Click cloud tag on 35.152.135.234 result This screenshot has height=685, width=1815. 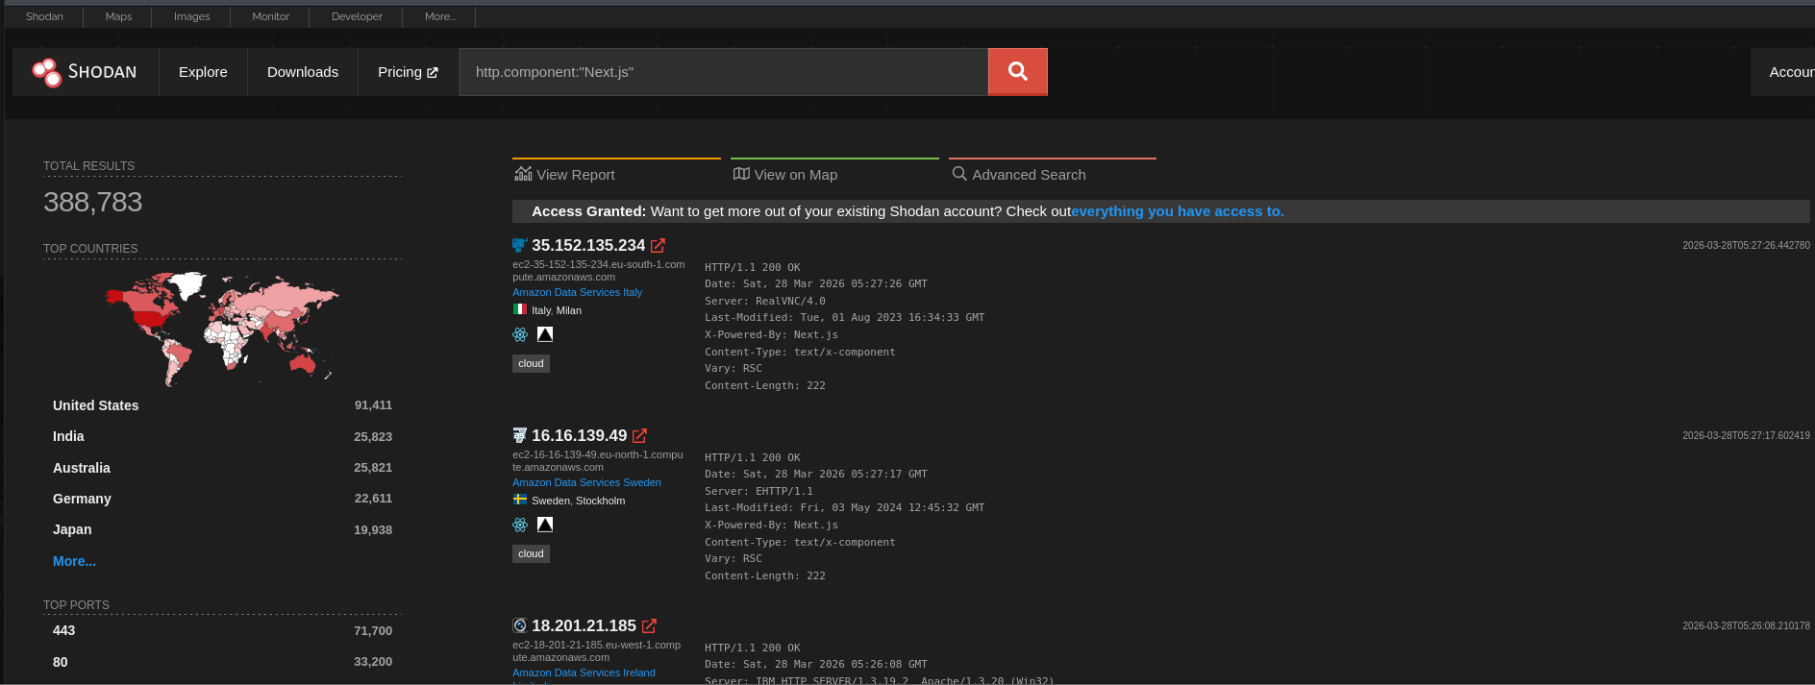point(531,363)
